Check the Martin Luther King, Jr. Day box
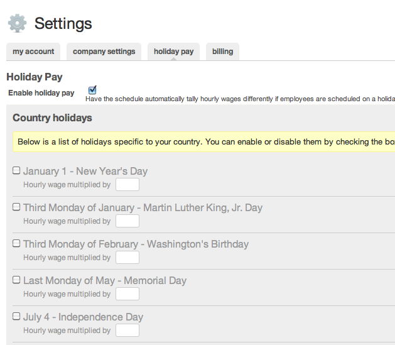Viewport: 395px width, 345px height. click(x=16, y=207)
